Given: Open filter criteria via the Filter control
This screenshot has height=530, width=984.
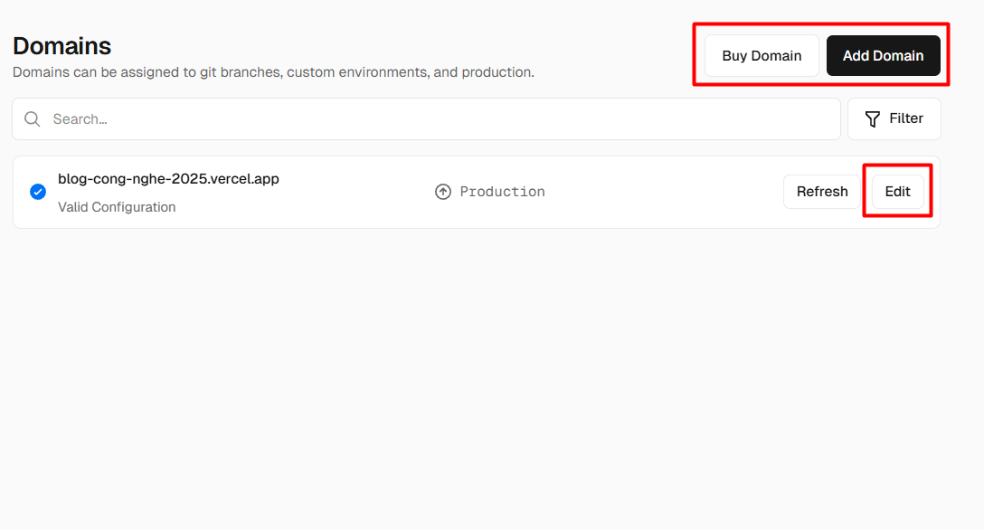Looking at the screenshot, I should [x=894, y=118].
